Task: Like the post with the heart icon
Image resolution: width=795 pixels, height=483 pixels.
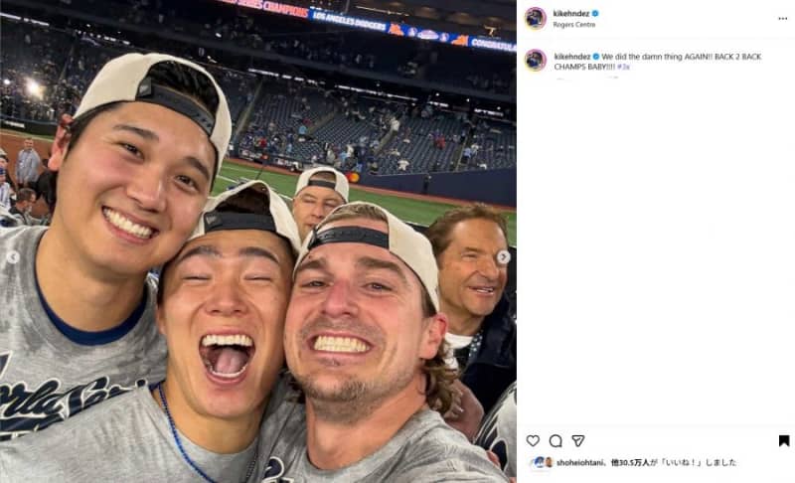Action: click(x=534, y=440)
